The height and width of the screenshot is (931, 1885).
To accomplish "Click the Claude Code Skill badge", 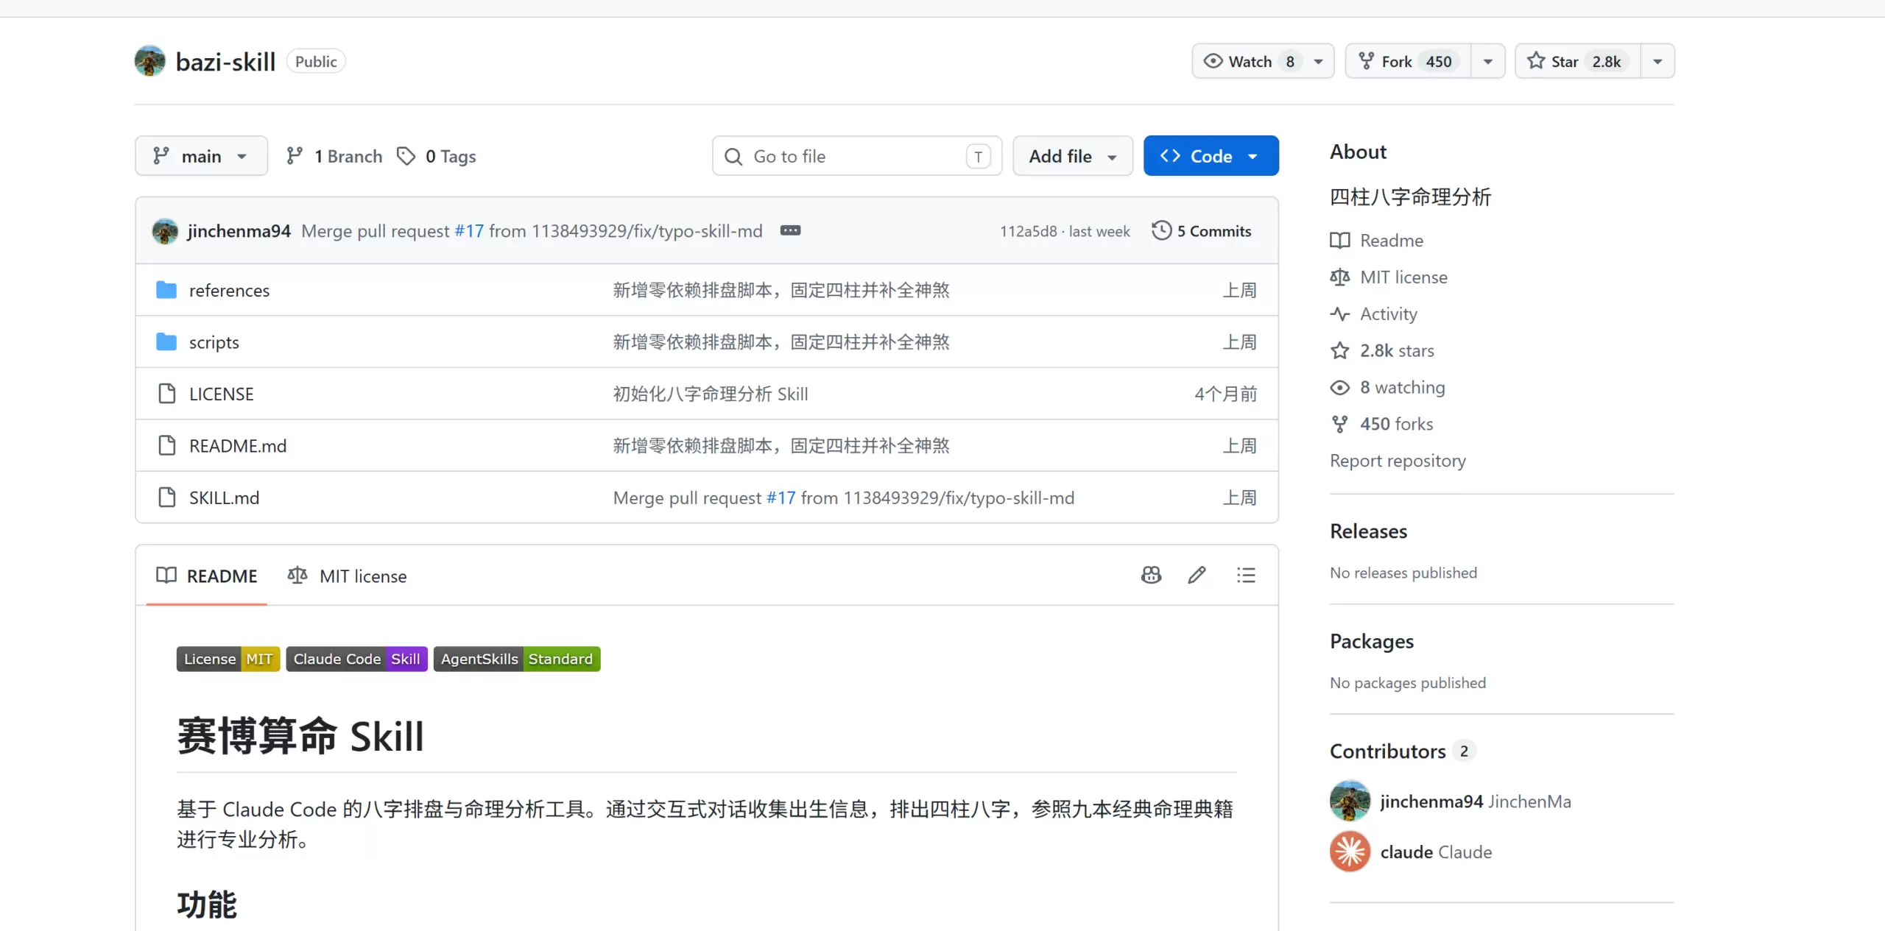I will (x=356, y=659).
